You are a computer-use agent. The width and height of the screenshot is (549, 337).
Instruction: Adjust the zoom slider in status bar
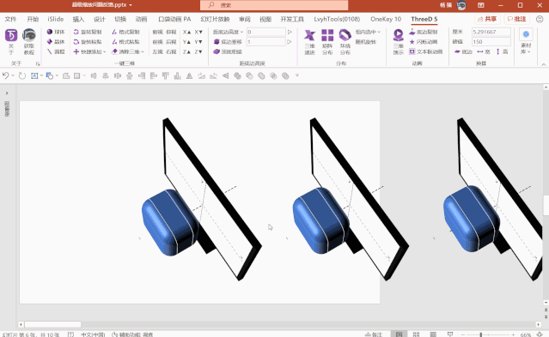(481, 334)
